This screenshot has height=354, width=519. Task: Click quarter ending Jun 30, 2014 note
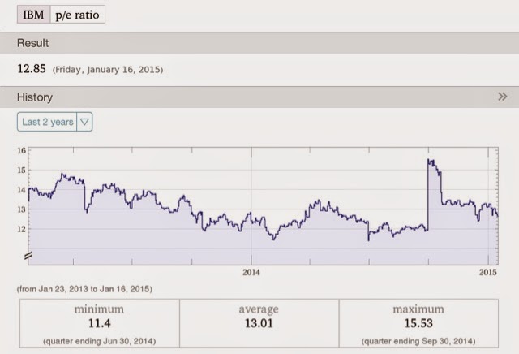pyautogui.click(x=99, y=341)
